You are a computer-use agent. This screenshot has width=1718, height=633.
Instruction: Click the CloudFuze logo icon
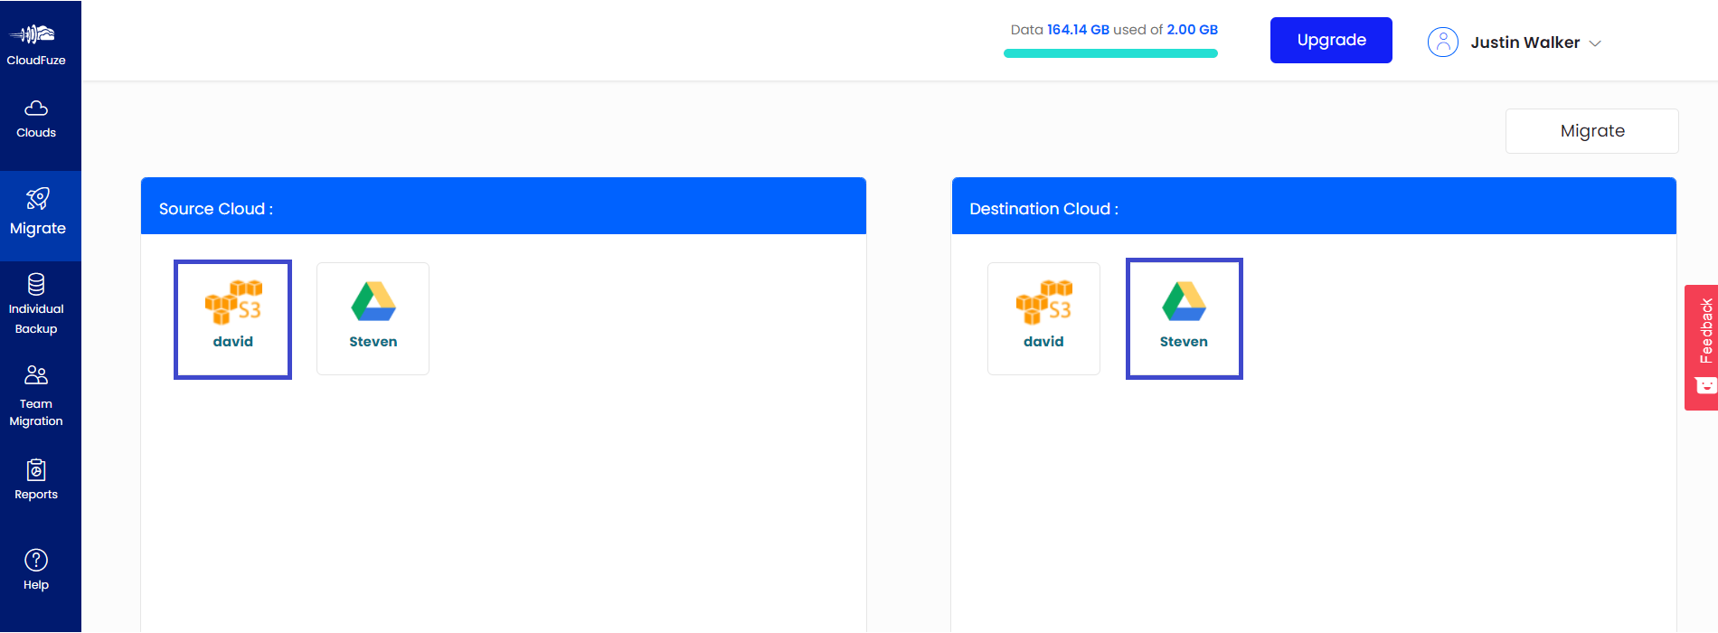[x=33, y=34]
